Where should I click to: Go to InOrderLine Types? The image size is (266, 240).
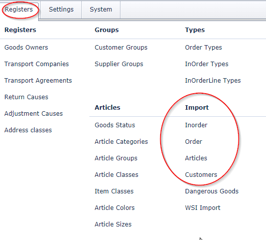pos(213,81)
